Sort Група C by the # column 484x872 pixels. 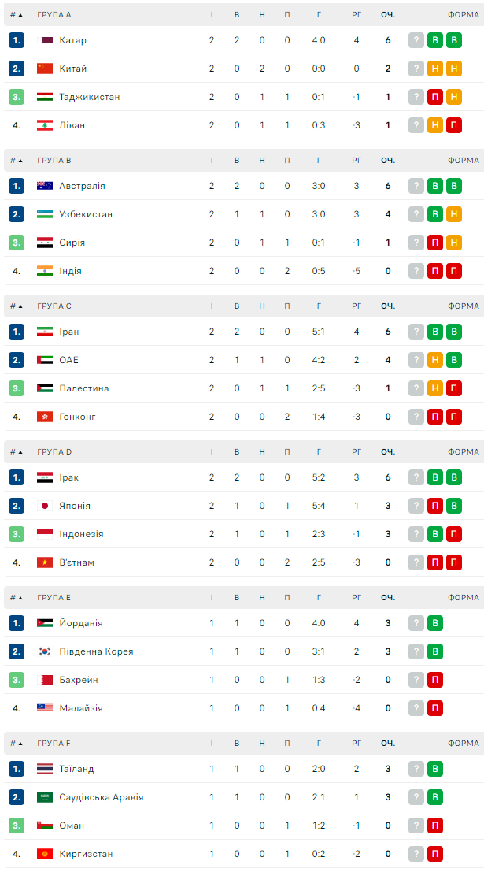click(16, 306)
